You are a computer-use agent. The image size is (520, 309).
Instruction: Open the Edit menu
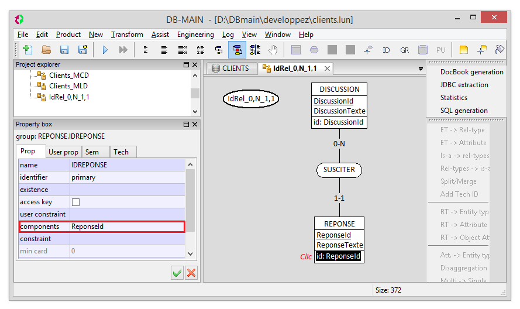(x=42, y=35)
